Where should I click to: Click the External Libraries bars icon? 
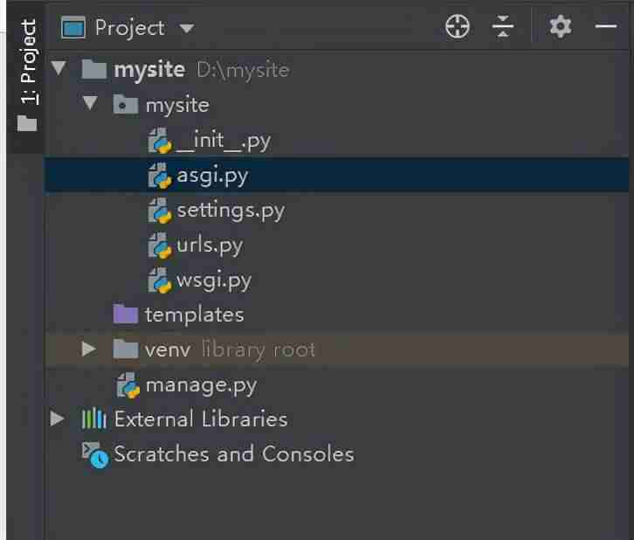(x=93, y=419)
